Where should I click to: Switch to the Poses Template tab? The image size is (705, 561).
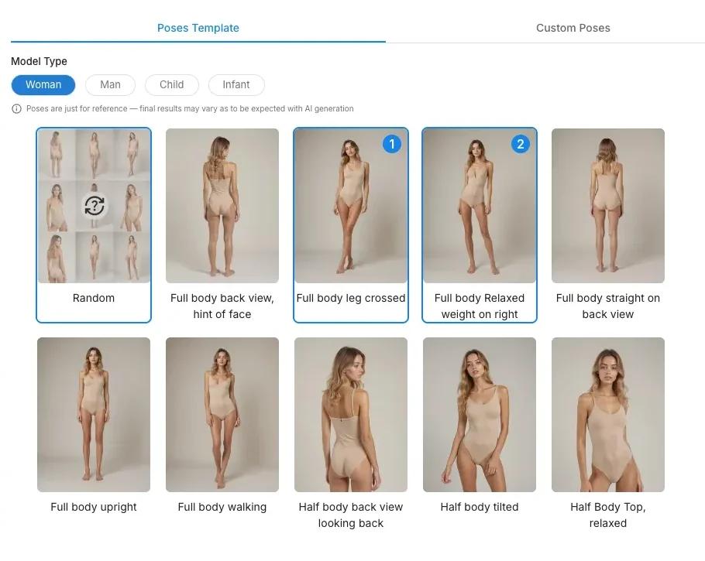(198, 27)
